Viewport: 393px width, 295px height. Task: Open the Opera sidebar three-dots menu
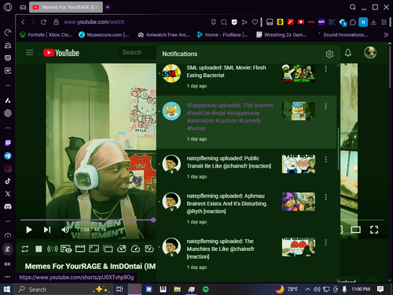[8, 276]
